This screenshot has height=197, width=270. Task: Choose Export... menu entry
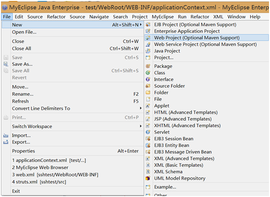coord(73,142)
